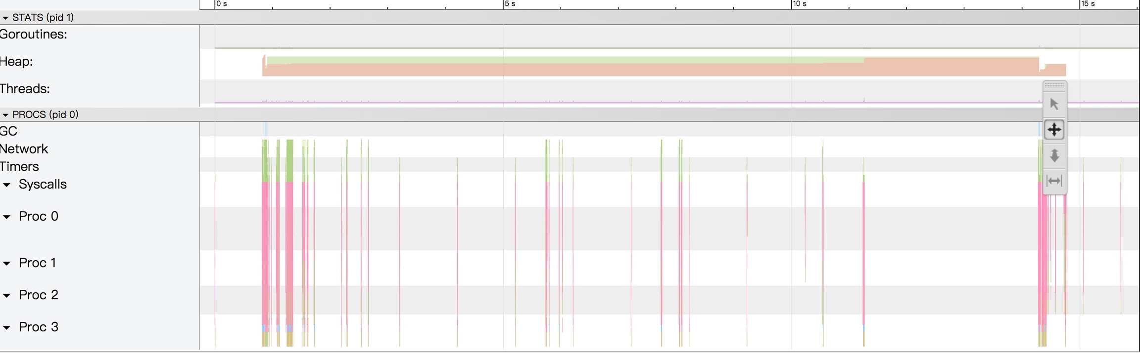
Task: Click the GC row label
Action: click(x=9, y=131)
